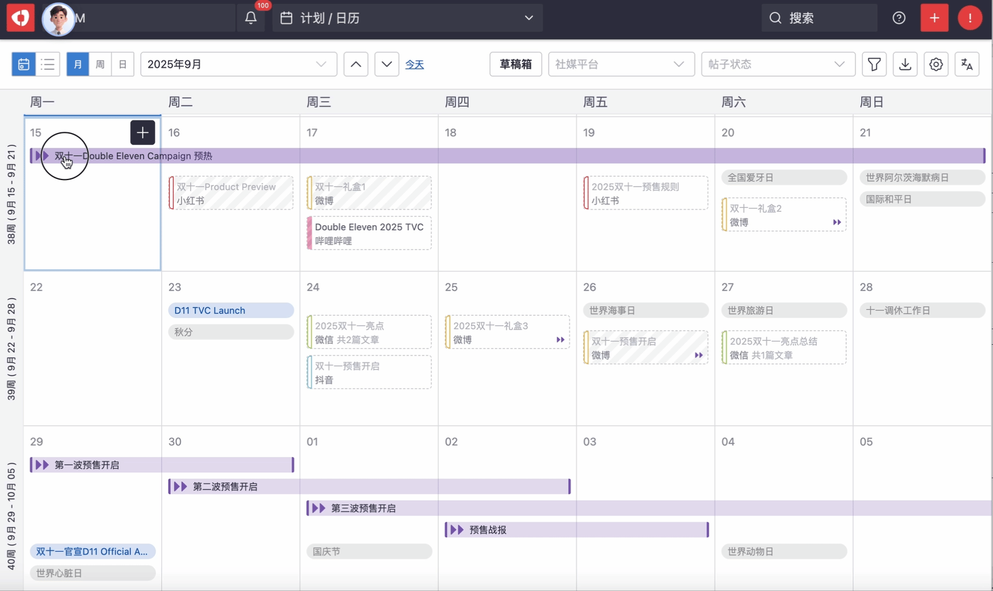Expand the 帖子状态 dropdown

coord(778,64)
